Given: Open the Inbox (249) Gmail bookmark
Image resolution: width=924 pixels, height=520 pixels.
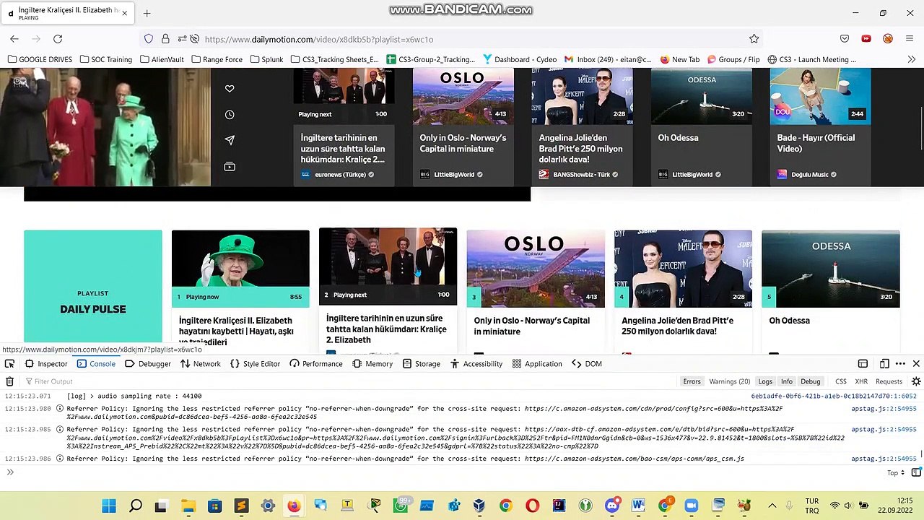Looking at the screenshot, I should 608,59.
